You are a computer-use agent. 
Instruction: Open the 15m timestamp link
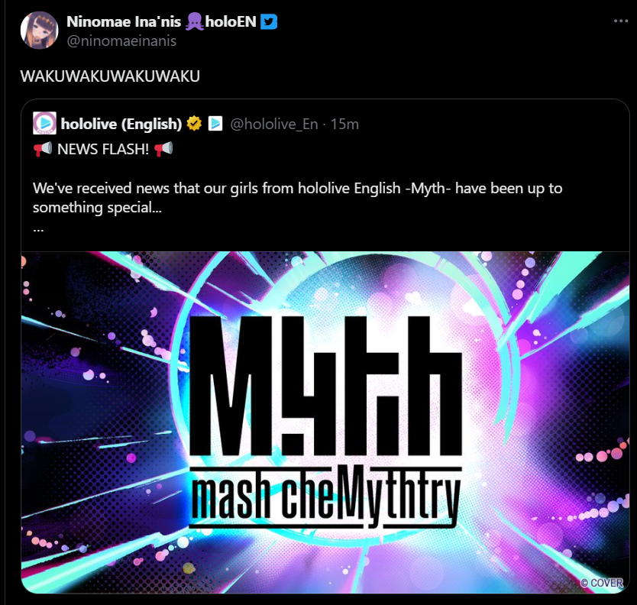tap(344, 124)
